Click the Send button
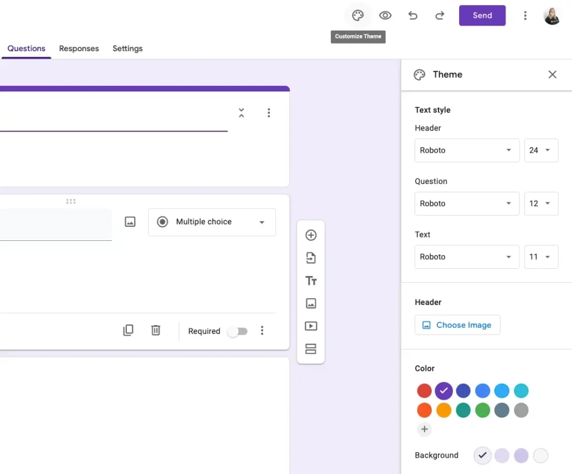This screenshot has height=474, width=572. click(482, 15)
